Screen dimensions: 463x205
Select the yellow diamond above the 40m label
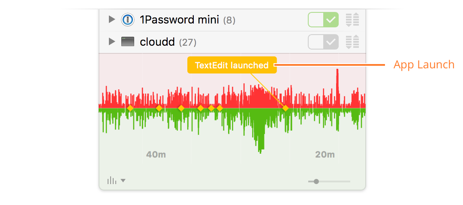click(159, 108)
